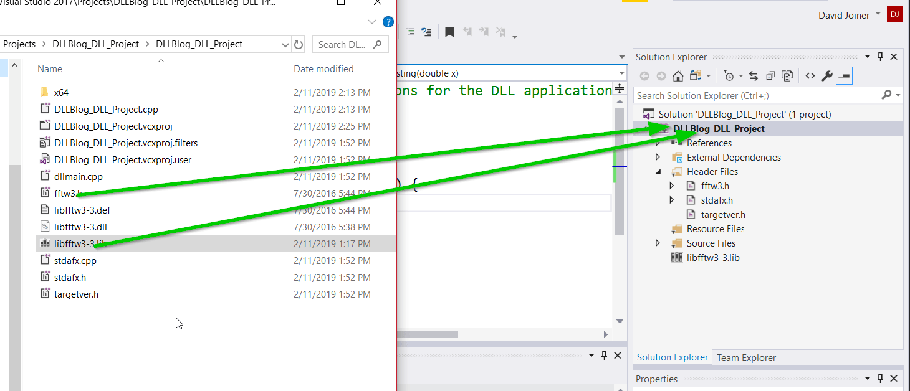Image resolution: width=910 pixels, height=391 pixels.
Task: Clear all bookmarks via toolbar icon
Action: 501,32
